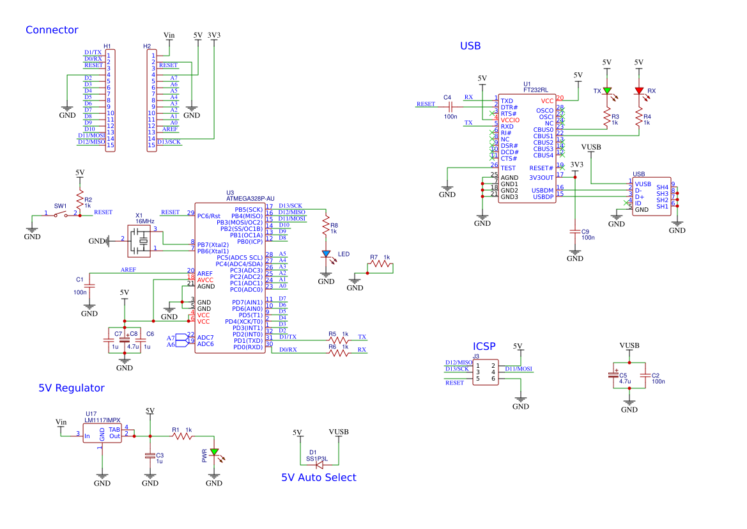
Task: Click the PC6/Rst pin label
Action: pyautogui.click(x=209, y=216)
